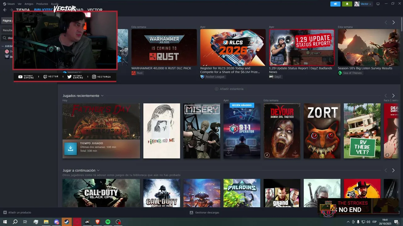Show next recently played games with right arrow

point(393,96)
